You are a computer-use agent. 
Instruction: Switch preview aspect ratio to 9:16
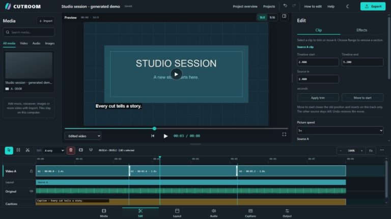coord(272,17)
